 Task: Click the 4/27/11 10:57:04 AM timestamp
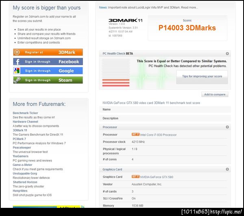[120, 32]
